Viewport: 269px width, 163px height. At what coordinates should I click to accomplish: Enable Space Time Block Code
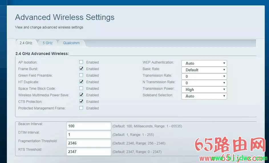81,88
